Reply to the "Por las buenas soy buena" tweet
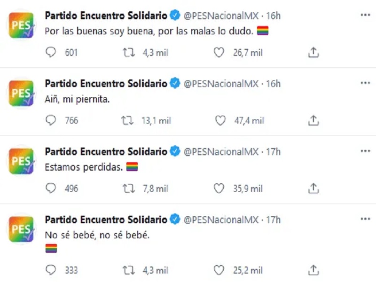This screenshot has width=376, height=282. tap(51, 53)
